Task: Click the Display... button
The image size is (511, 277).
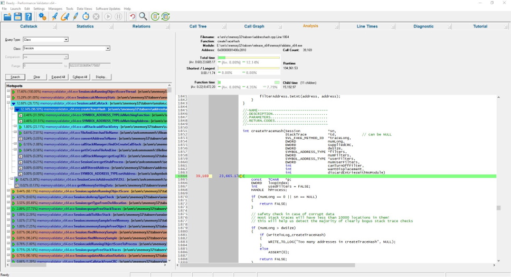Action: [101, 77]
